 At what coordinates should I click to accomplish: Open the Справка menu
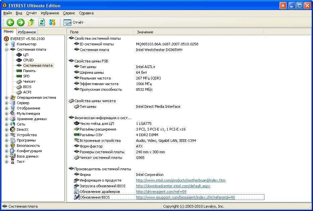[86, 13]
